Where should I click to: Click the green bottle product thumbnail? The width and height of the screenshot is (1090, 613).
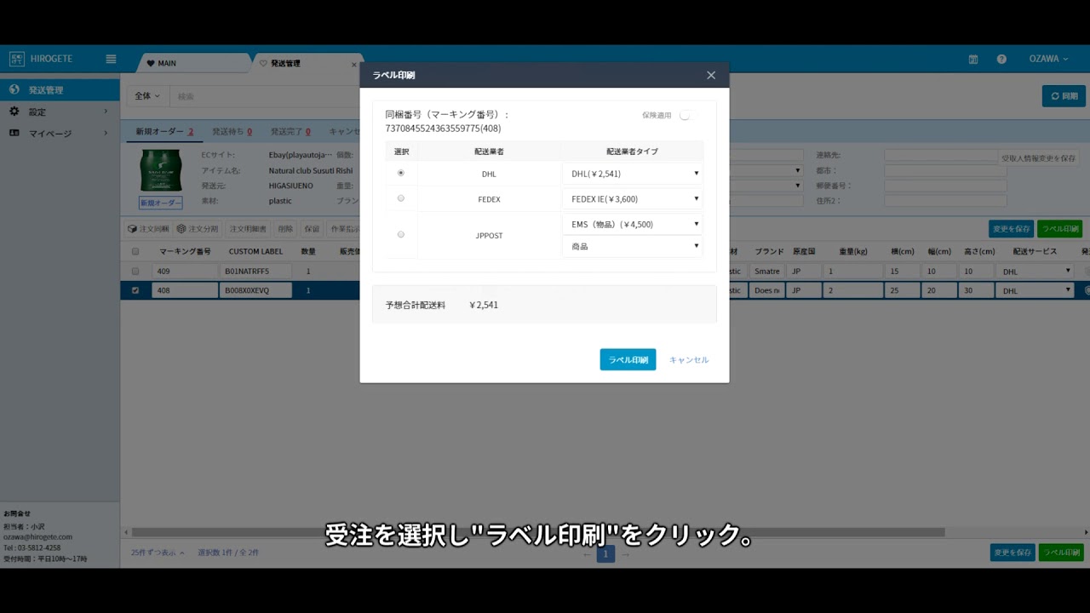[x=161, y=171]
